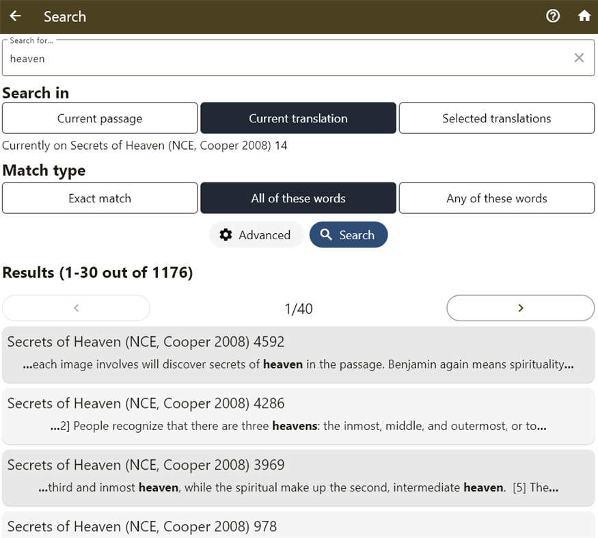Keep Current translation selected as search scope
Screen dimensions: 598x538
click(298, 118)
